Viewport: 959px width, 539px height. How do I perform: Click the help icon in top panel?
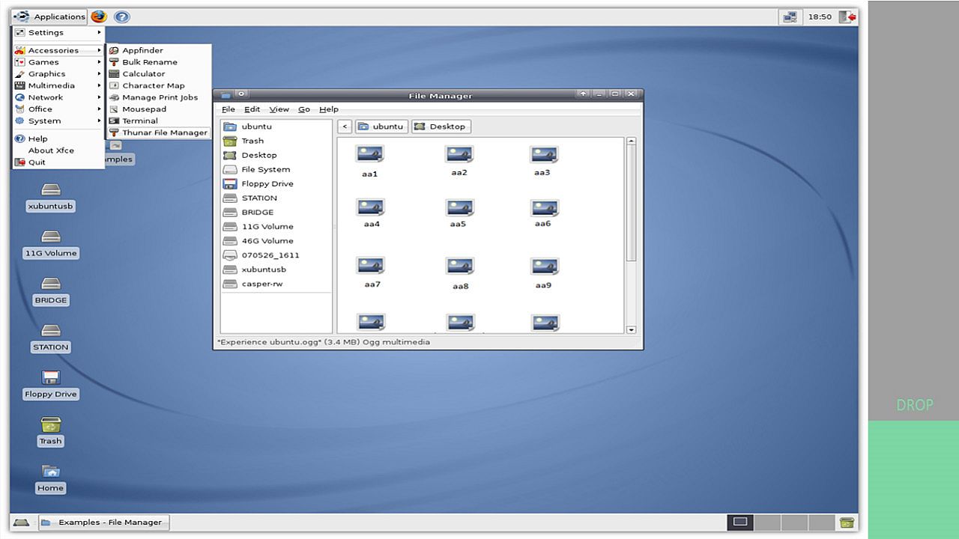point(121,16)
